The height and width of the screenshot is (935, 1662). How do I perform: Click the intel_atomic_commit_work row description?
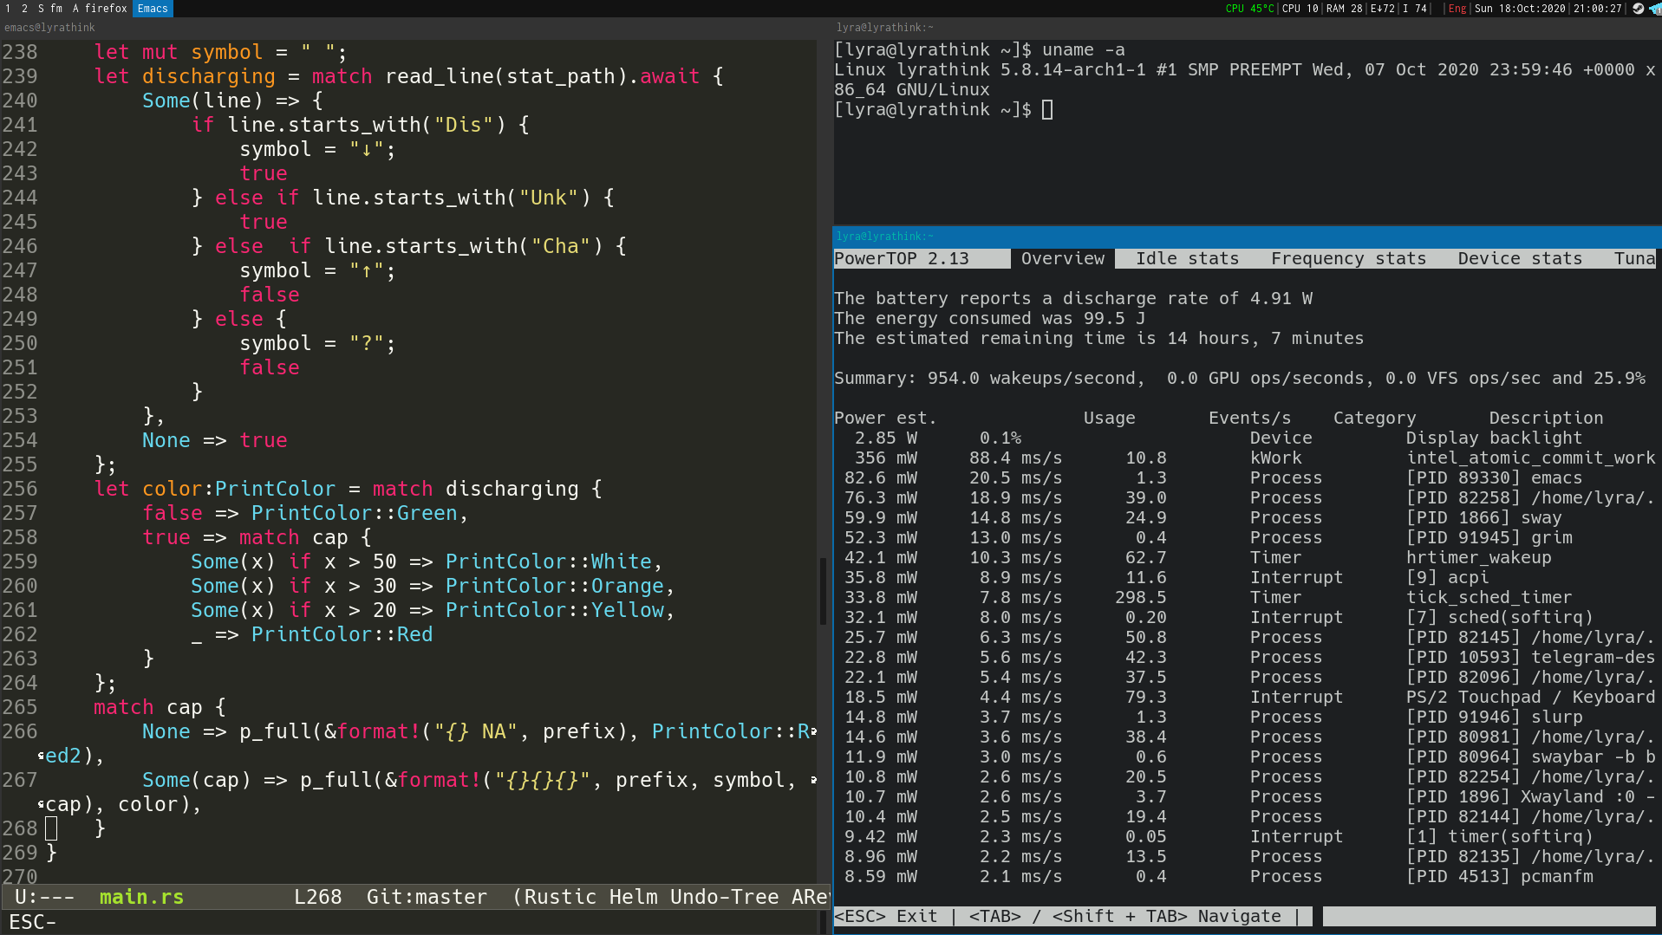pyautogui.click(x=1530, y=458)
